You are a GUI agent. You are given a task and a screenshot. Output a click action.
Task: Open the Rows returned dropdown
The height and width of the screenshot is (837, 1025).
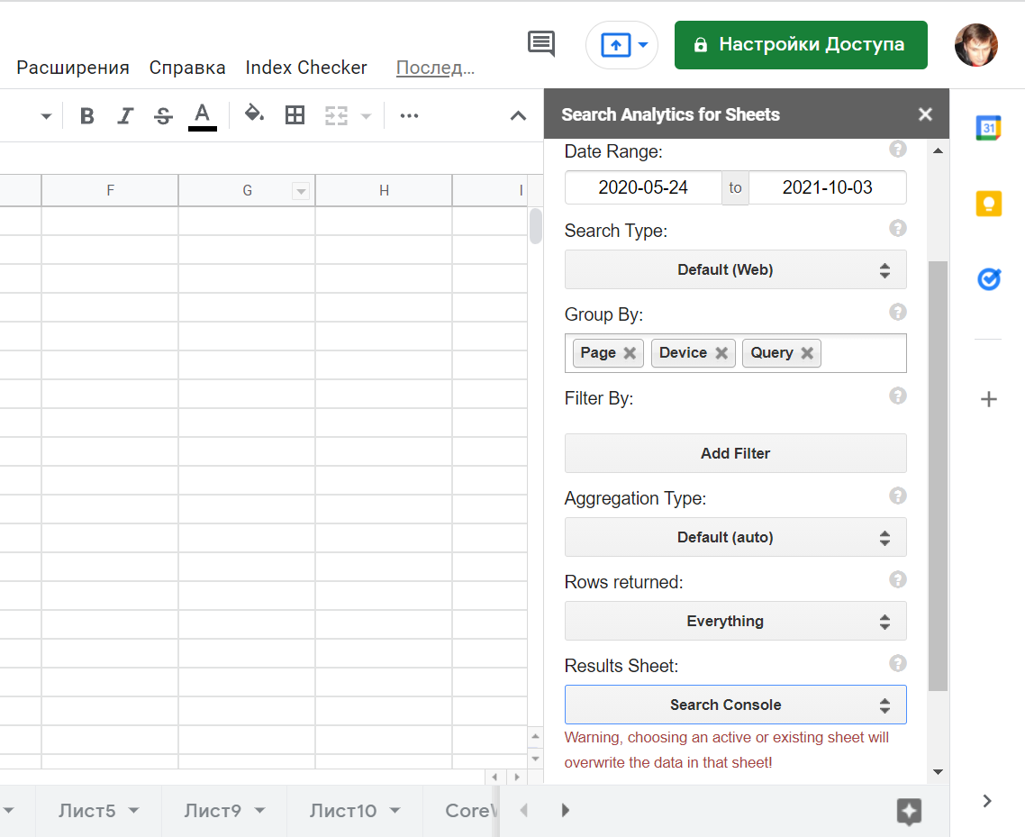click(735, 621)
